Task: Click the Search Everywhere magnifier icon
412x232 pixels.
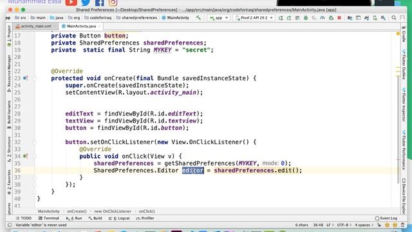Action: (x=393, y=18)
